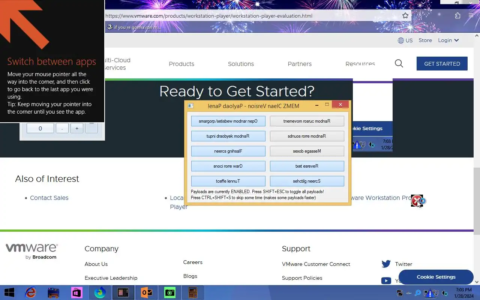This screenshot has height=300, width=480.
Task: Toggle the 'neercs gnihsalF' payload button
Action: pos(228,151)
